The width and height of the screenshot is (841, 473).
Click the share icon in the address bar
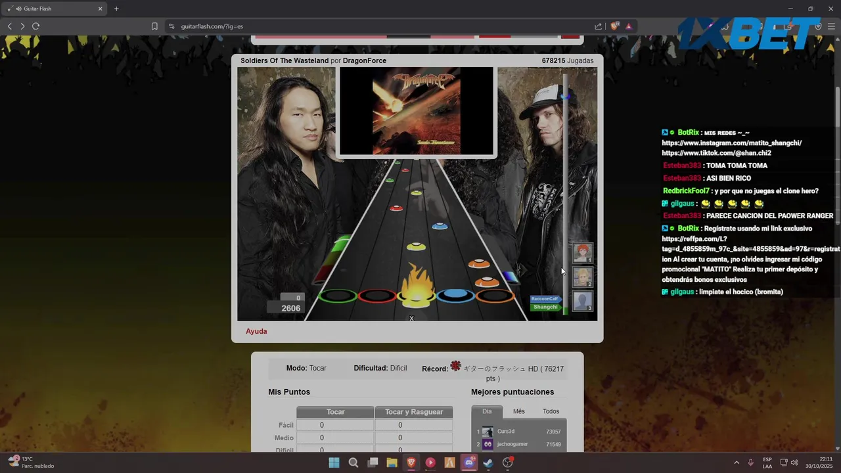598,26
